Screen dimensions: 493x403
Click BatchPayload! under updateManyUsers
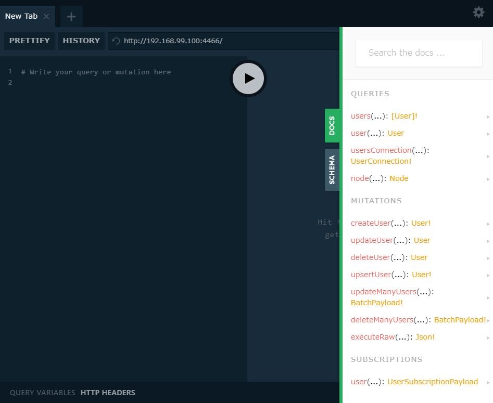[377, 303]
